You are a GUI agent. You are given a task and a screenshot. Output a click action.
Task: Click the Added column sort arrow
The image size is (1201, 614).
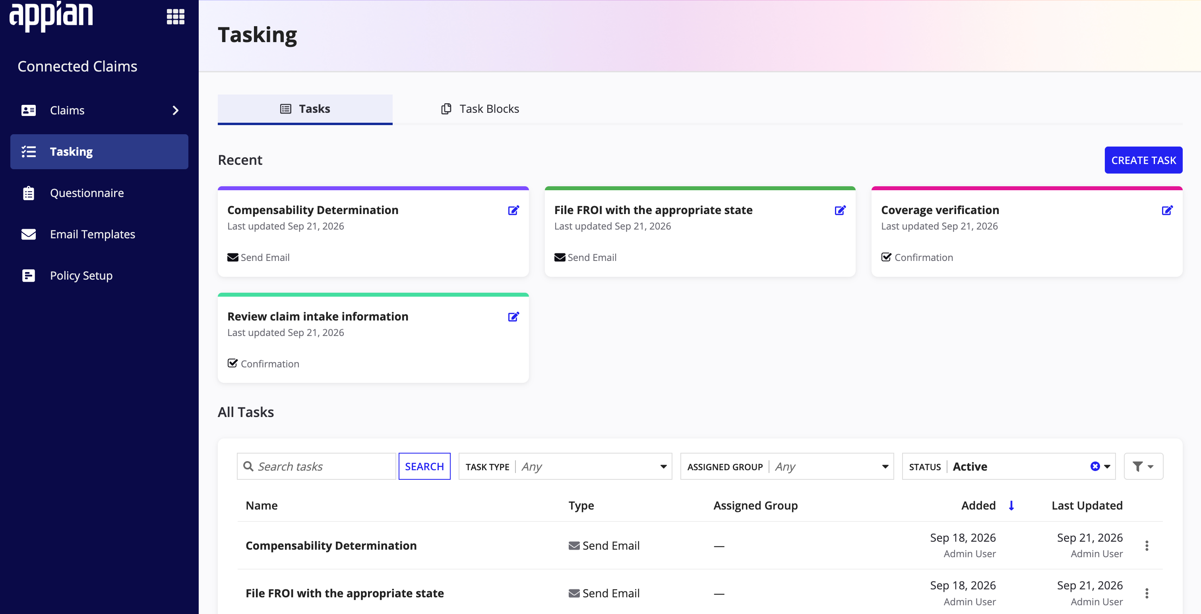click(1011, 506)
